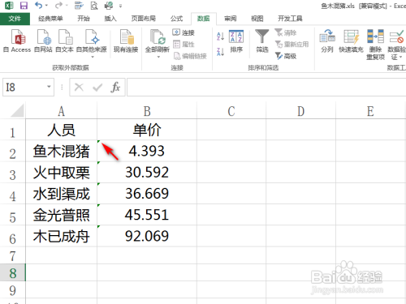
Task: Switch to the 页面布局 tab
Action: click(144, 19)
